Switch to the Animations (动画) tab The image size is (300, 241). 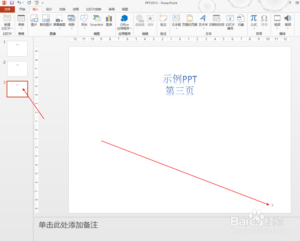(76, 9)
